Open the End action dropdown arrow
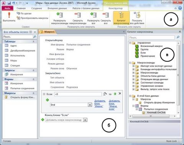Screen dimensions: 184x145 pos(90,105)
